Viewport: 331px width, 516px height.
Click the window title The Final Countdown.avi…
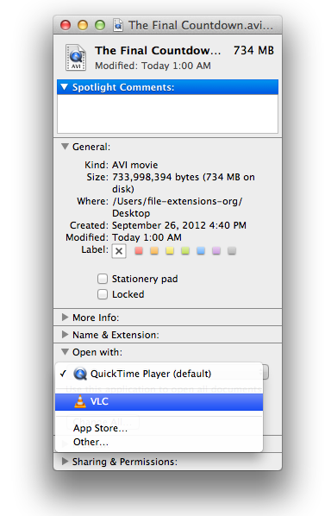pyautogui.click(x=201, y=25)
